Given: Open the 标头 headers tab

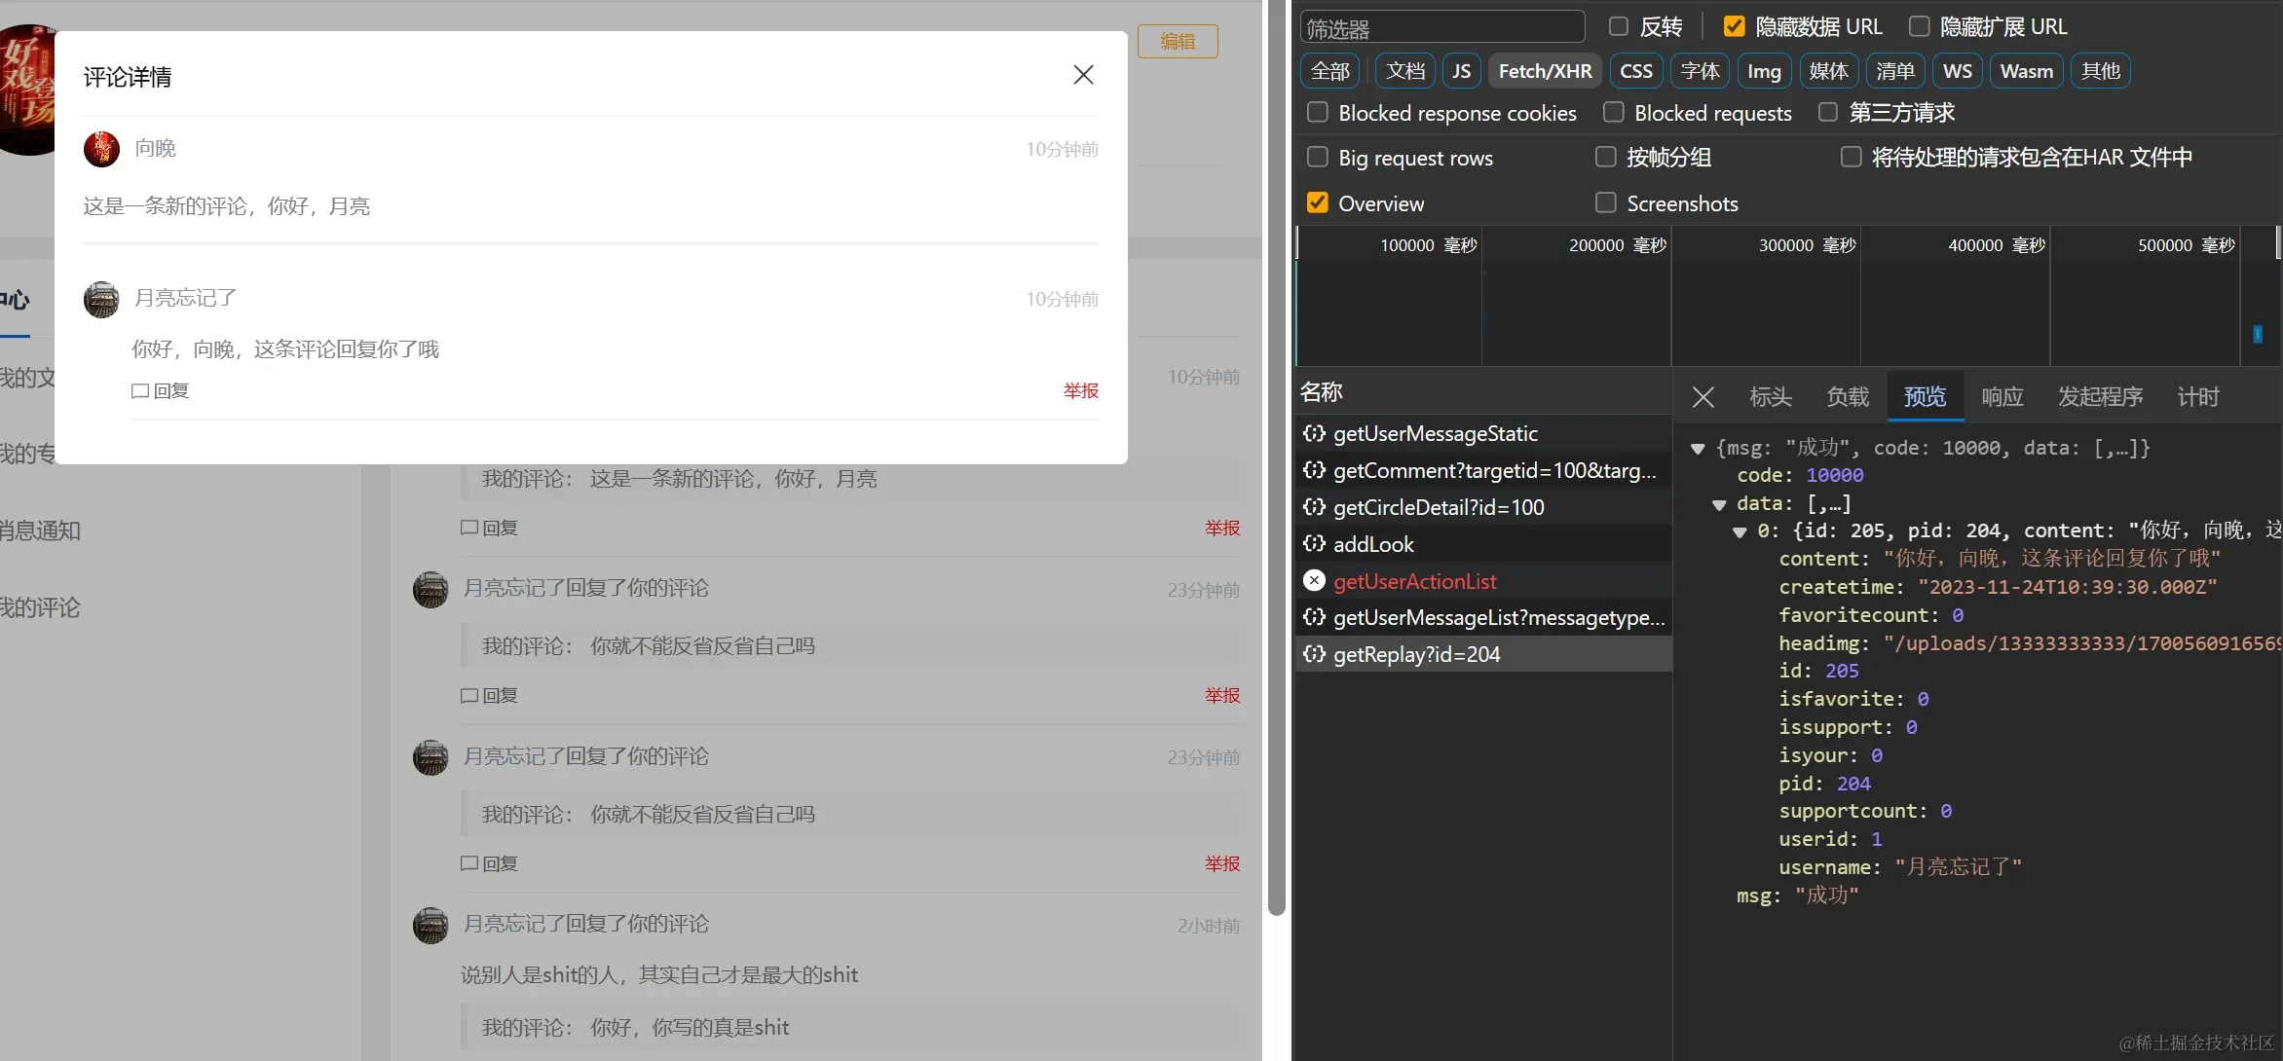Looking at the screenshot, I should click(1770, 397).
